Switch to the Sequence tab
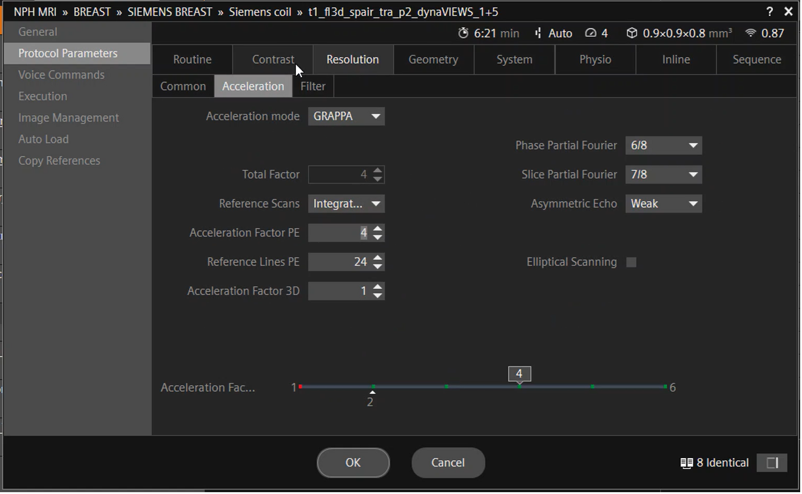 [757, 59]
